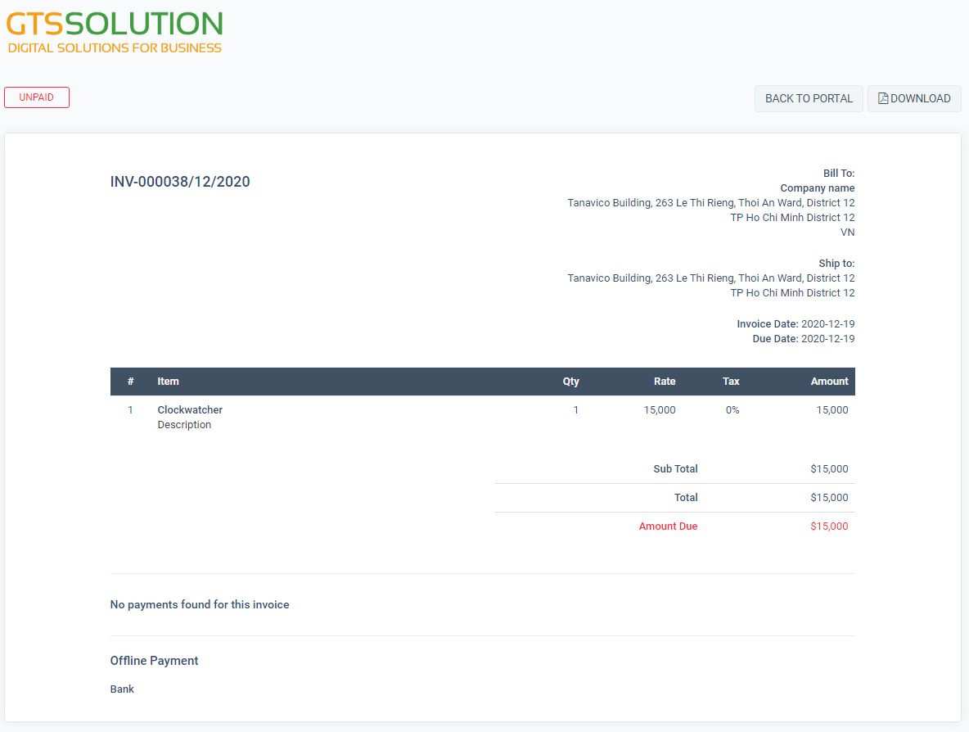Click the Rate cell 15,000
The image size is (969, 732).
coord(660,410)
